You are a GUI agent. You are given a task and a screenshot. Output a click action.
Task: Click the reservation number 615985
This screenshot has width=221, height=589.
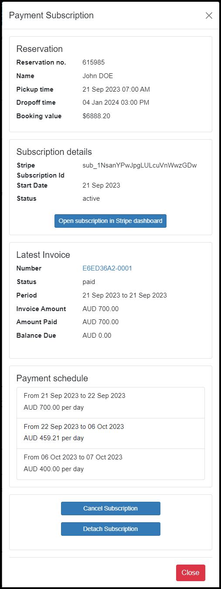click(94, 62)
